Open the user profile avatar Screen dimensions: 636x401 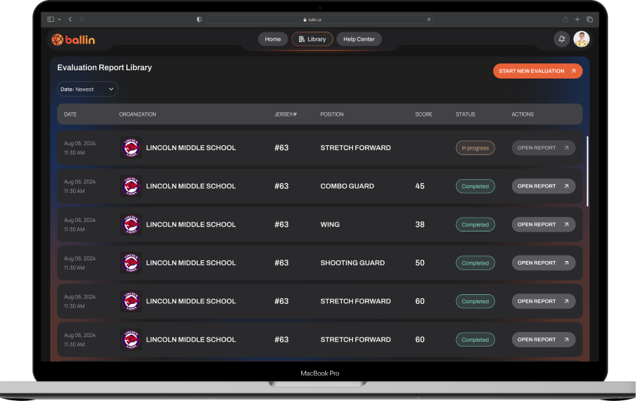pyautogui.click(x=582, y=39)
